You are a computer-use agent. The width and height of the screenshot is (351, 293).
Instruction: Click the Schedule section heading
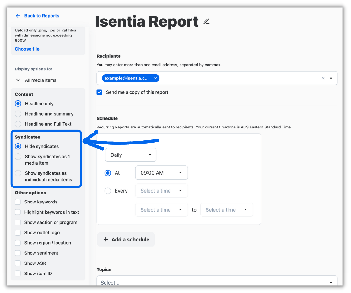coord(107,118)
